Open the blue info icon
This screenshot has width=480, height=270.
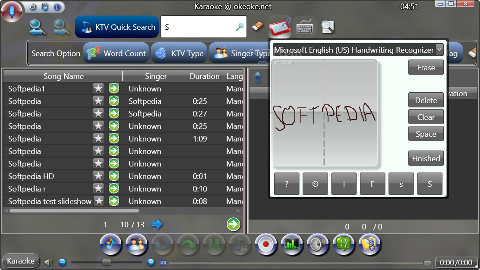pyautogui.click(x=57, y=7)
